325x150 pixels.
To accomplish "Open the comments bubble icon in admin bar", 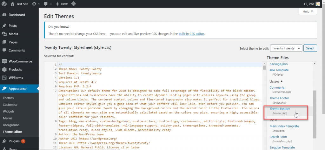I will 45,4.
